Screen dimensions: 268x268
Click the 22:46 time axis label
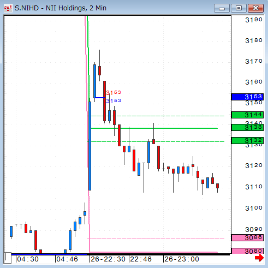point(141,259)
